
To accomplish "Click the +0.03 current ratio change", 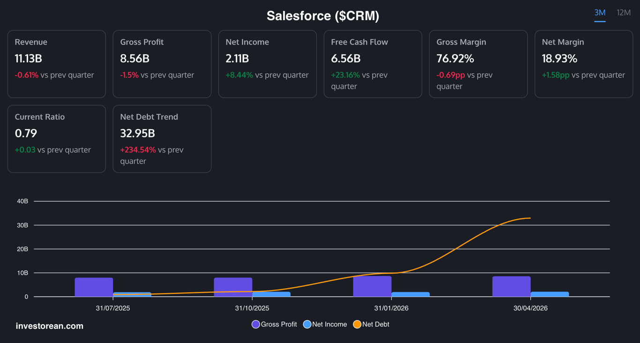I will click(x=25, y=150).
